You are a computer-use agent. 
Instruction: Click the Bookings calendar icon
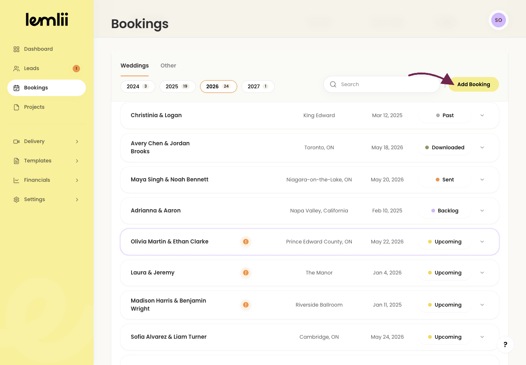(16, 88)
